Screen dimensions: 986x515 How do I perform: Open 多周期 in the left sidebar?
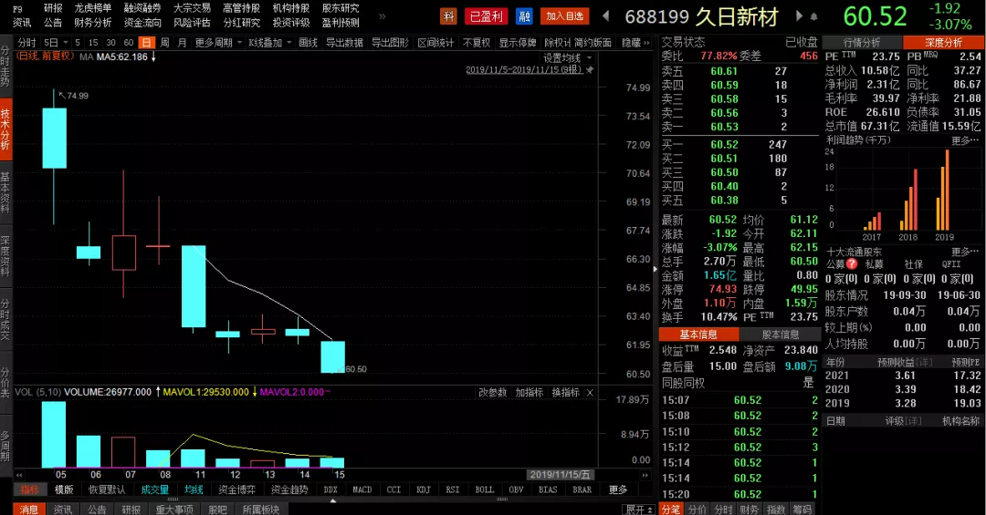5,446
